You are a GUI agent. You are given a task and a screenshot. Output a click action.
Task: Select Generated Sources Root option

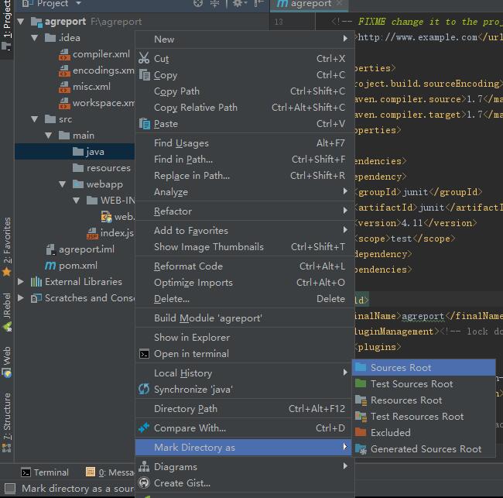tap(425, 448)
